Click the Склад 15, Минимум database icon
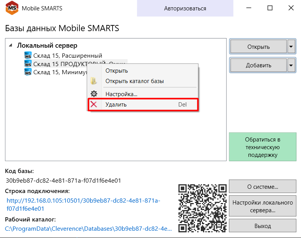Viewport: 301px width, 238px height. point(28,72)
